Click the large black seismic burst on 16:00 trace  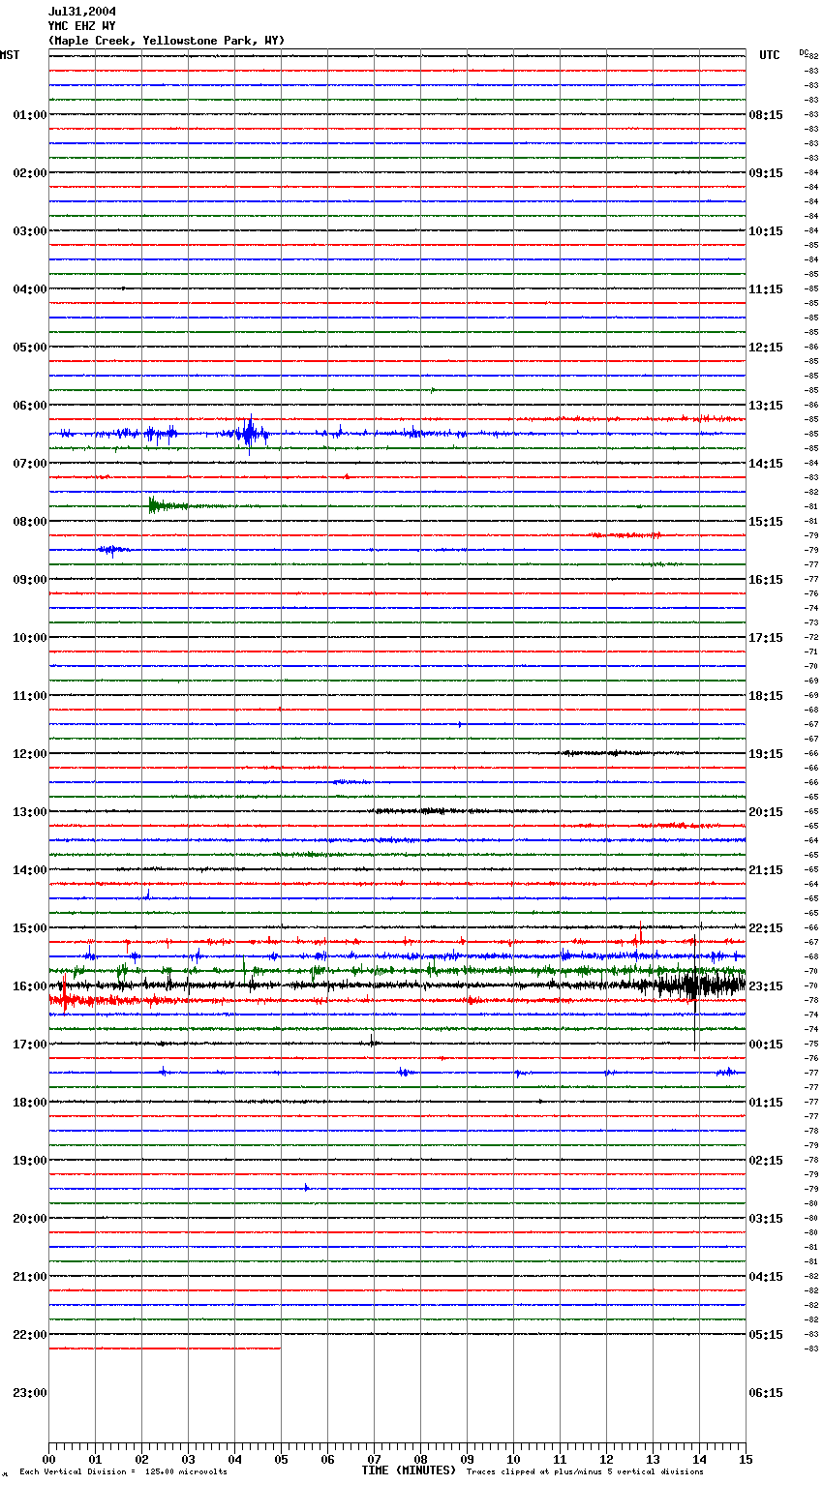click(693, 986)
